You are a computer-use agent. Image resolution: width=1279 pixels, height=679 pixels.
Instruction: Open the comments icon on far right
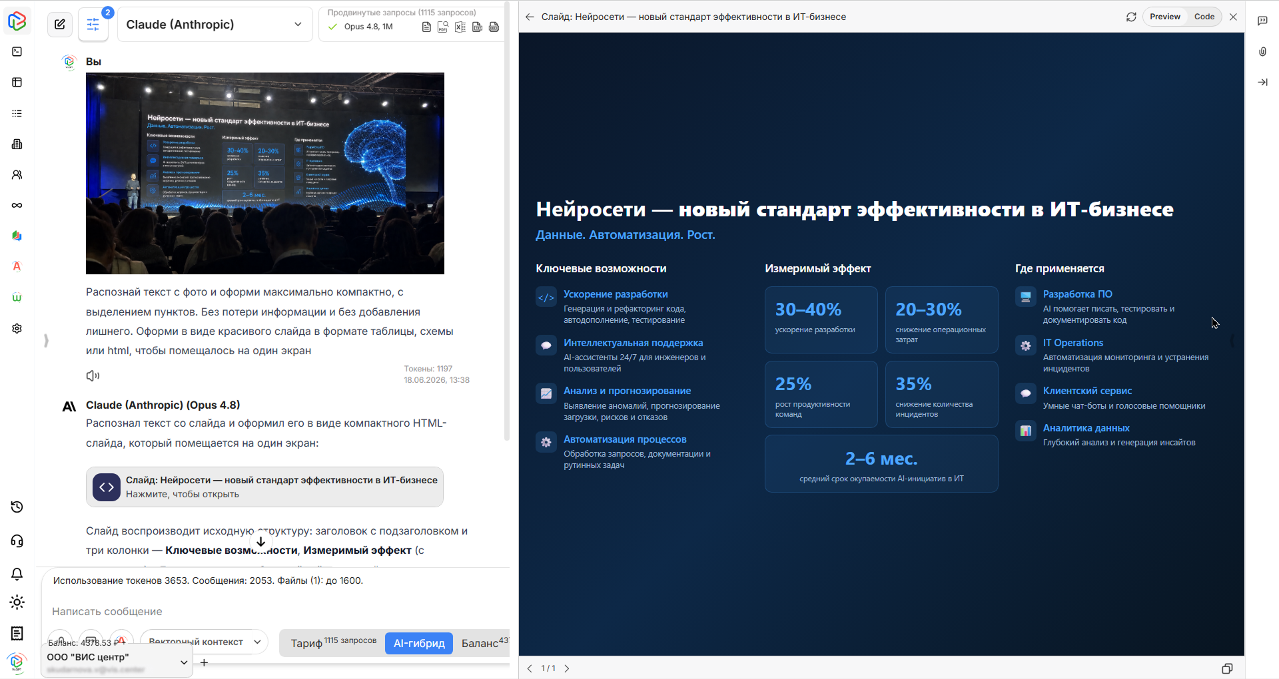[1262, 21]
